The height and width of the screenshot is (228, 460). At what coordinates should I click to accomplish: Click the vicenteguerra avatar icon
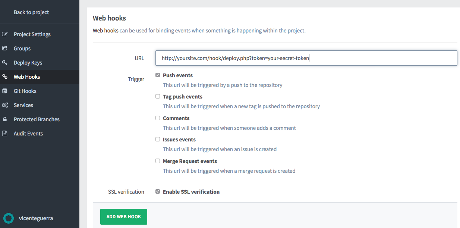pos(9,218)
